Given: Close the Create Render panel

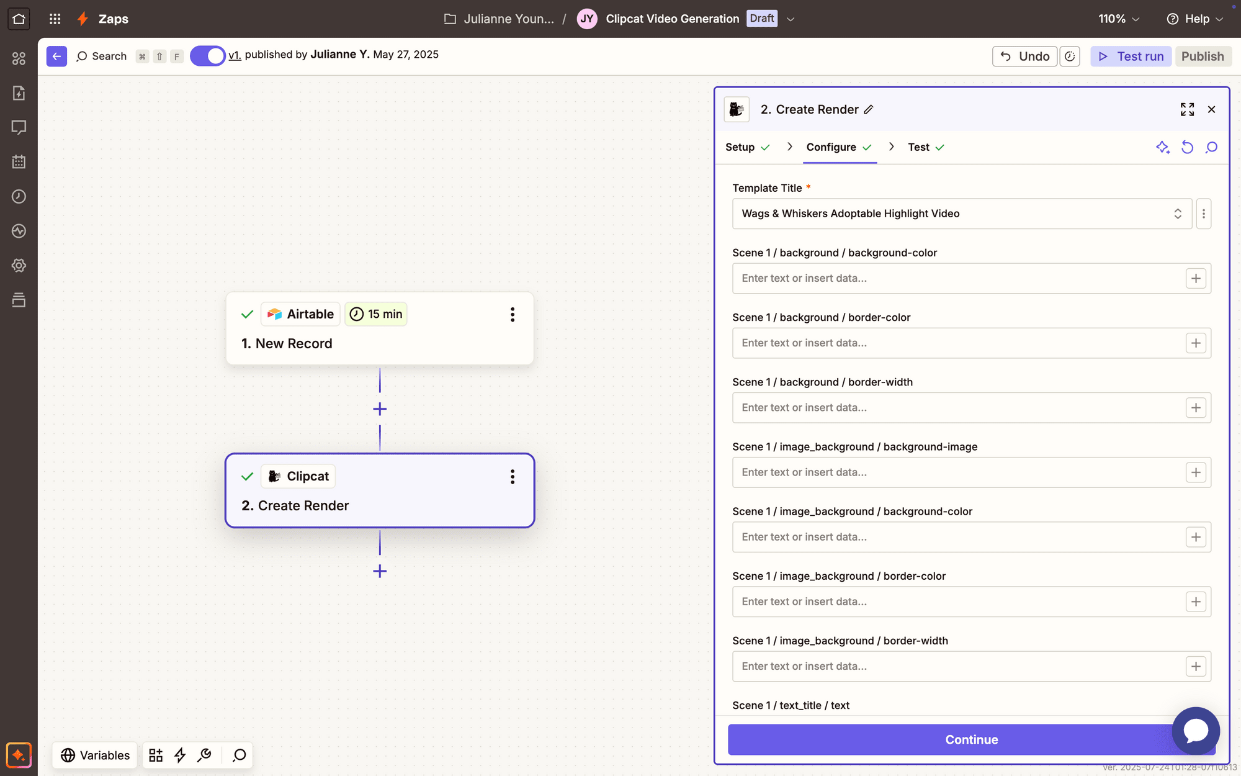Looking at the screenshot, I should pos(1212,109).
